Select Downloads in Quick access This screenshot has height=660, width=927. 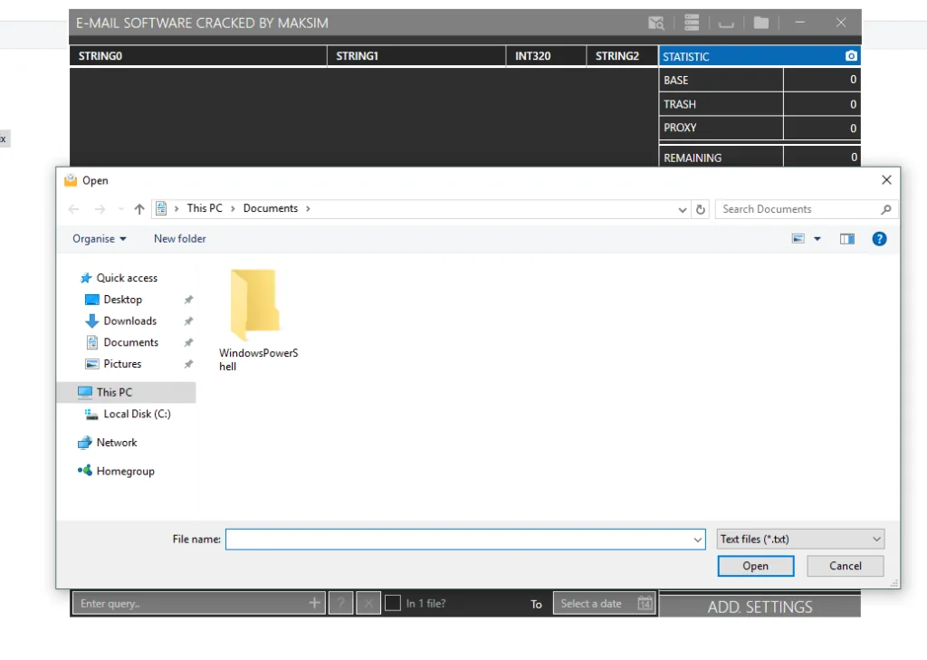(x=129, y=321)
